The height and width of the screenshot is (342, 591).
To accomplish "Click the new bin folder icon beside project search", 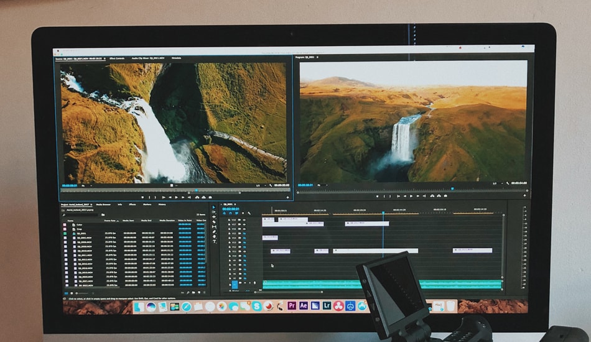I will [103, 214].
